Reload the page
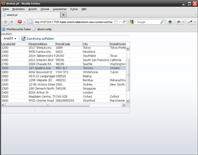The width and height of the screenshot is (198, 155). pos(124,22)
